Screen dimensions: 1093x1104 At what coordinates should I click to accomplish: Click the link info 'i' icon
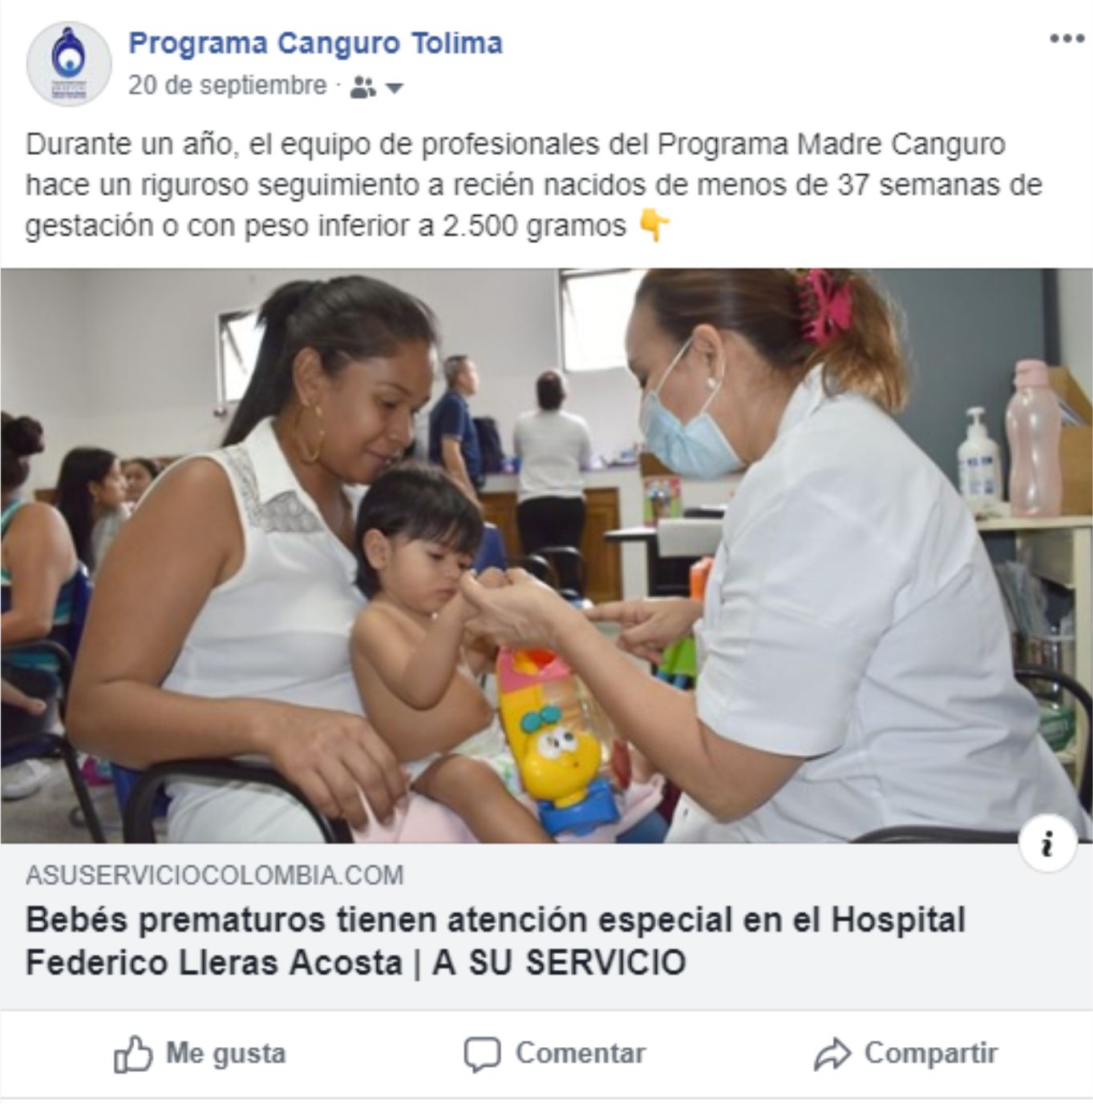tap(1047, 843)
